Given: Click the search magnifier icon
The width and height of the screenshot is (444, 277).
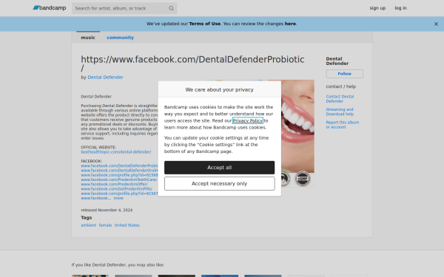Looking at the screenshot, I should (x=171, y=8).
